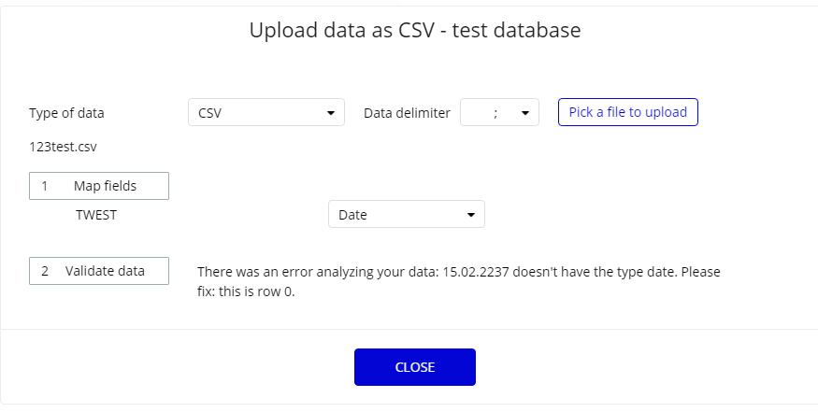Click step number 1 beside Map fields
This screenshot has height=412, width=818.
[x=44, y=186]
